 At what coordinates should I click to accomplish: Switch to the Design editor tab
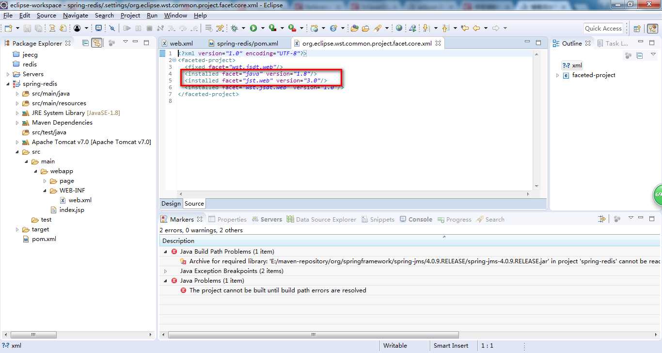(171, 204)
